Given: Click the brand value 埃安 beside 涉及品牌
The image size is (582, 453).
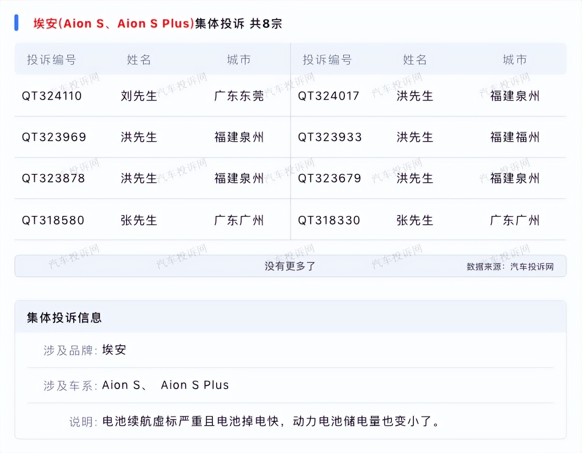Looking at the screenshot, I should (x=114, y=350).
